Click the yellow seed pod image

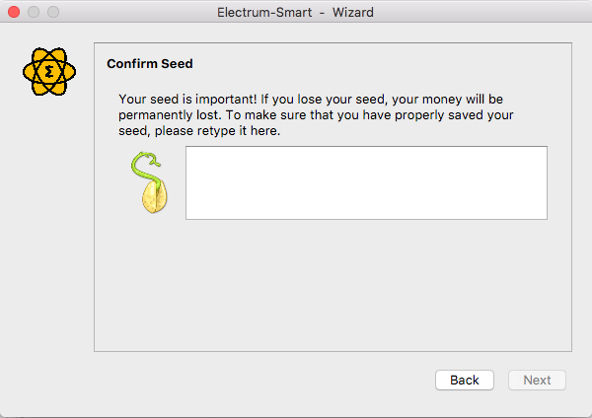point(155,197)
